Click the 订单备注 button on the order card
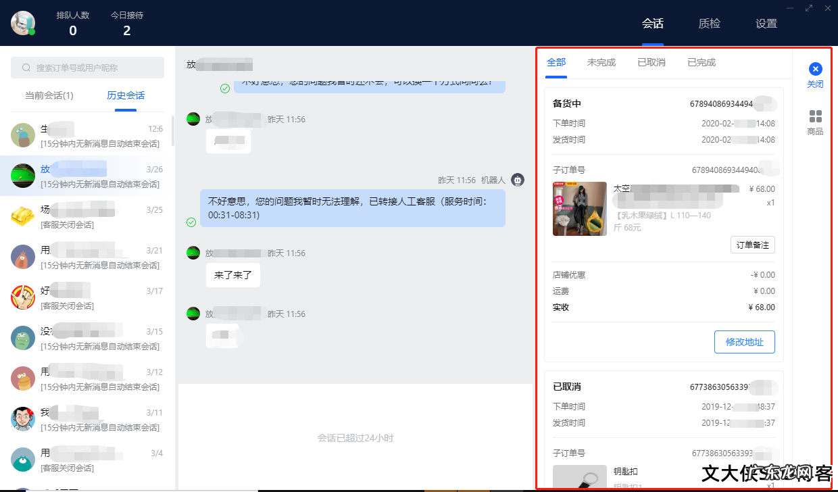Image resolution: width=838 pixels, height=492 pixels. 752,245
